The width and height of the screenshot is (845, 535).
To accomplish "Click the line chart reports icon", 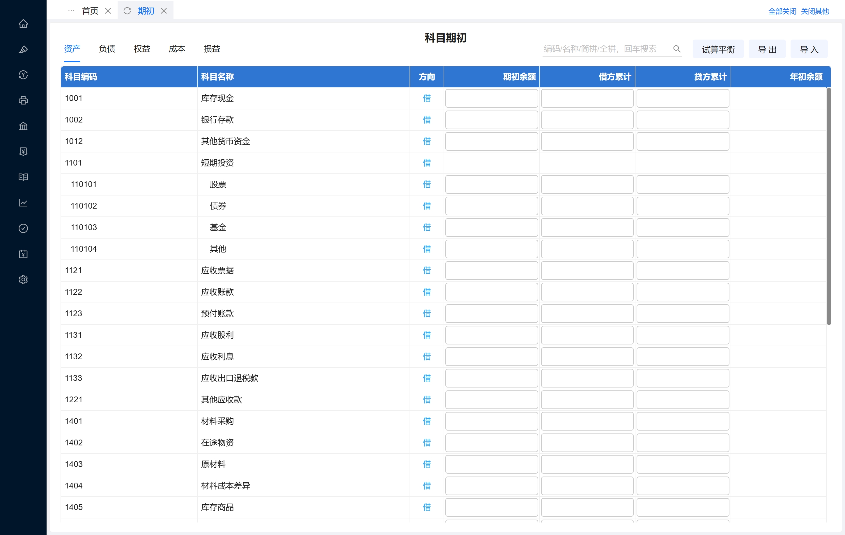I will point(23,203).
